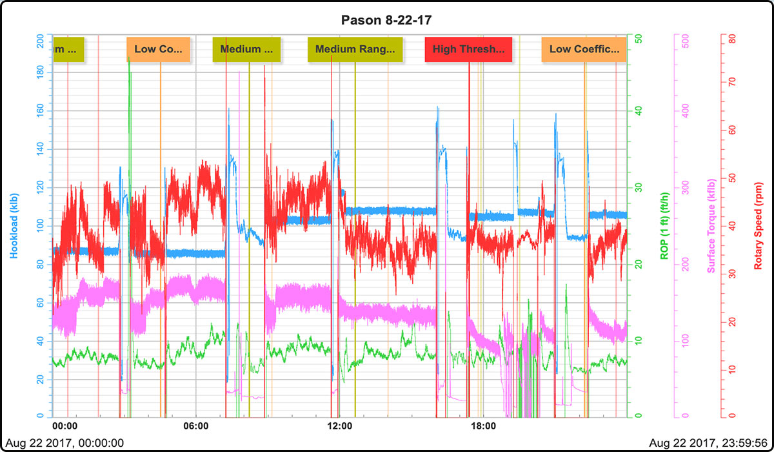Click the 00:00 time axis tick
Image resolution: width=774 pixels, height=452 pixels.
click(65, 426)
